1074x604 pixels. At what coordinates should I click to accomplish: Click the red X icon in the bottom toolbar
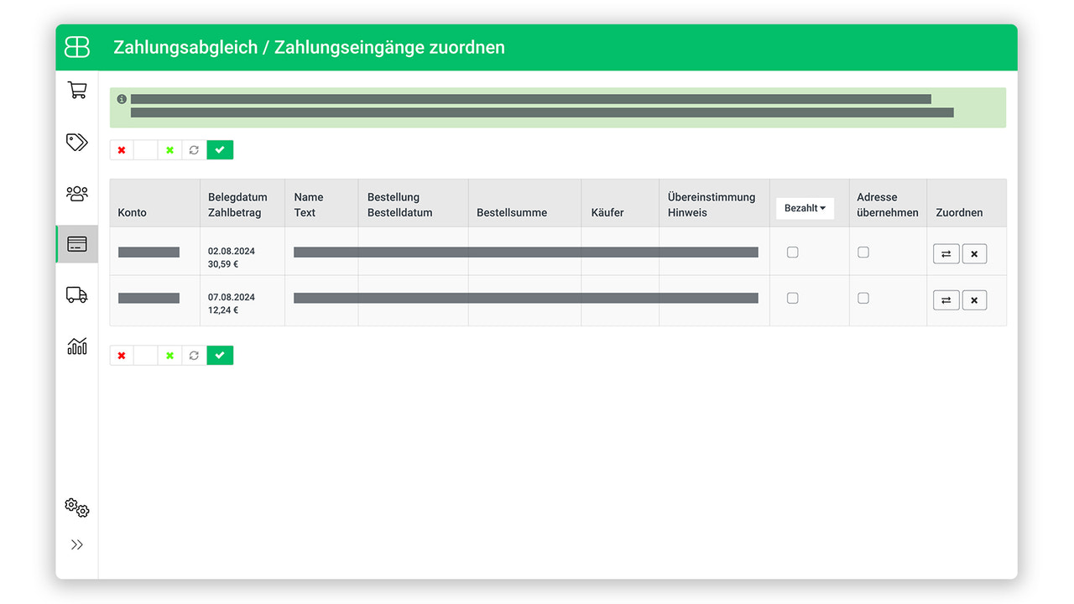[122, 355]
